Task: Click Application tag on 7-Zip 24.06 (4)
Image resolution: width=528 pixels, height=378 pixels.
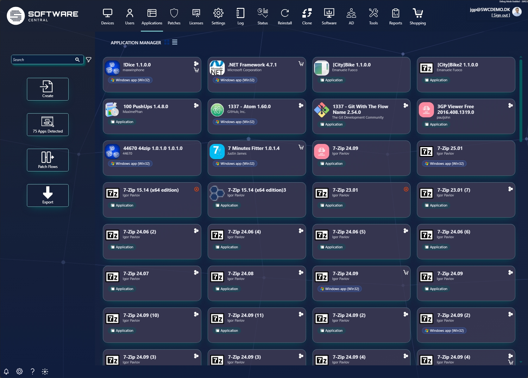Action: click(227, 247)
